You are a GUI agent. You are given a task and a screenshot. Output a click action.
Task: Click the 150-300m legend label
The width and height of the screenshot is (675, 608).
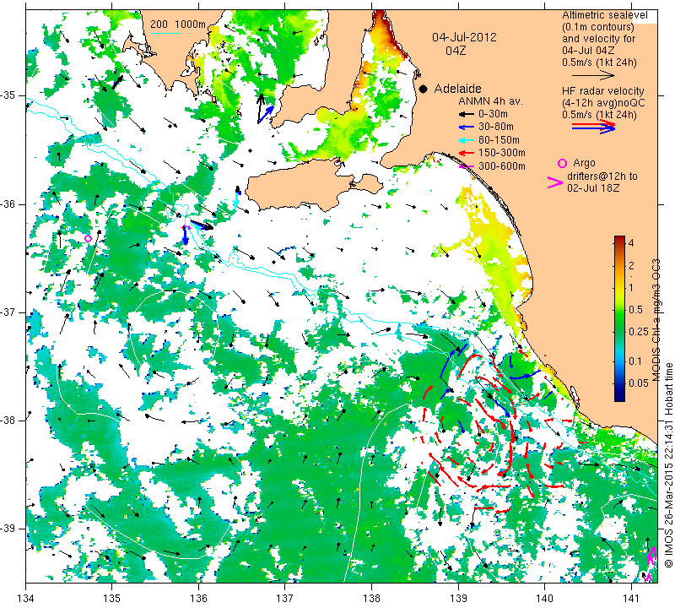(502, 153)
